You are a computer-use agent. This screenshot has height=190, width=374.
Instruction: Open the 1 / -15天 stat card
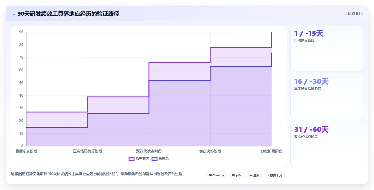pyautogui.click(x=327, y=48)
